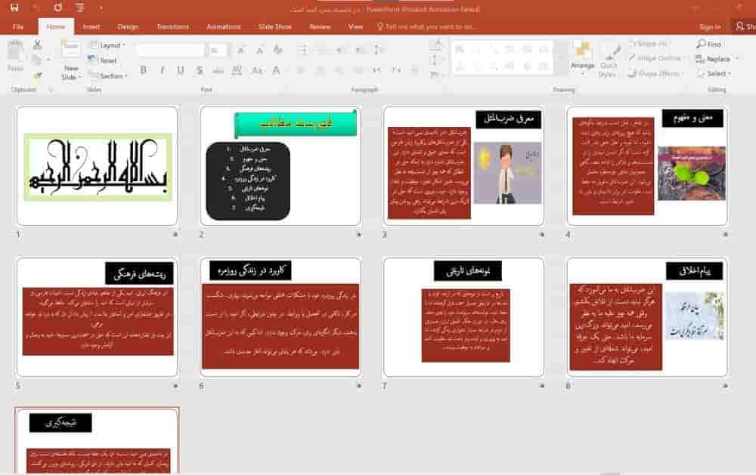Open character spacing AV menu
This screenshot has height=475, width=756.
[x=237, y=70]
